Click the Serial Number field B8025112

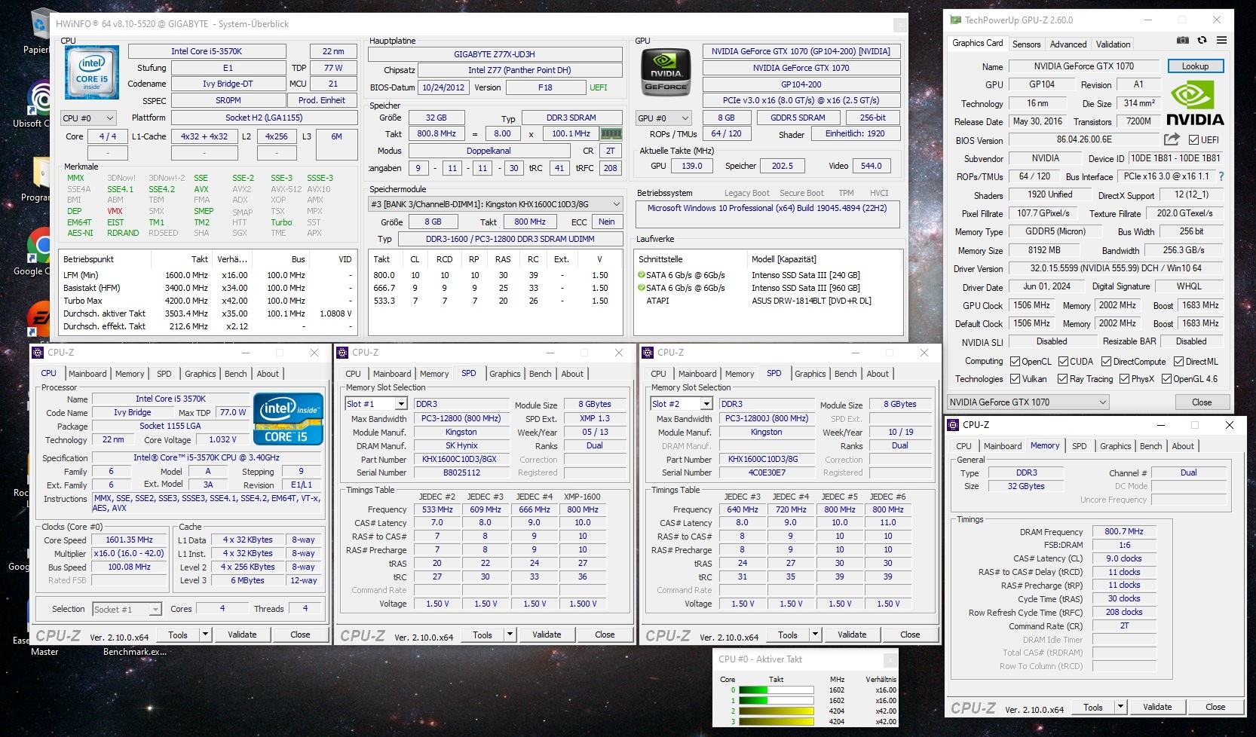click(461, 472)
